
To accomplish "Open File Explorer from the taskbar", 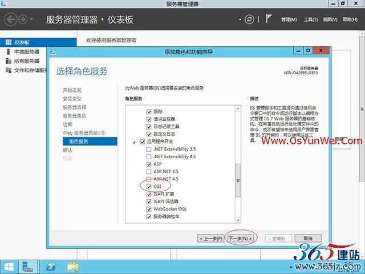I will [73, 267].
